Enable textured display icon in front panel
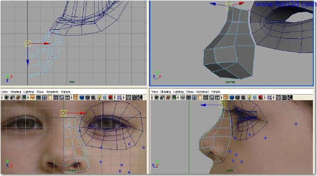Image resolution: width=317 pixels, height=176 pixels. point(93,97)
